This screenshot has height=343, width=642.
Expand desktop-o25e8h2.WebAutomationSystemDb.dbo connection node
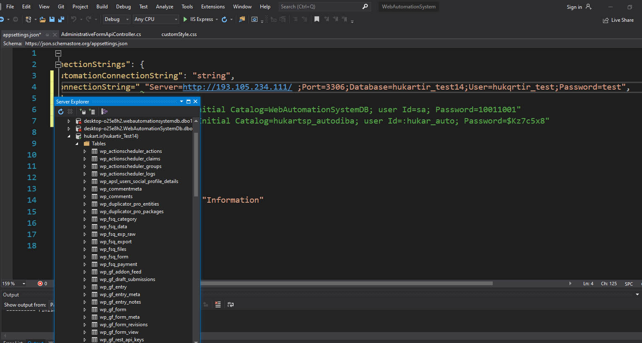(x=69, y=129)
